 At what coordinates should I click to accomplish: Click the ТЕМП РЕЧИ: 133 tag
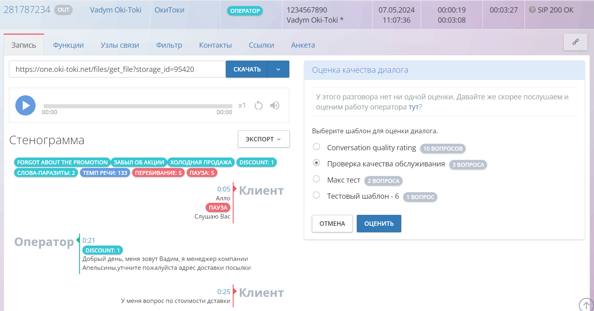[x=105, y=173]
